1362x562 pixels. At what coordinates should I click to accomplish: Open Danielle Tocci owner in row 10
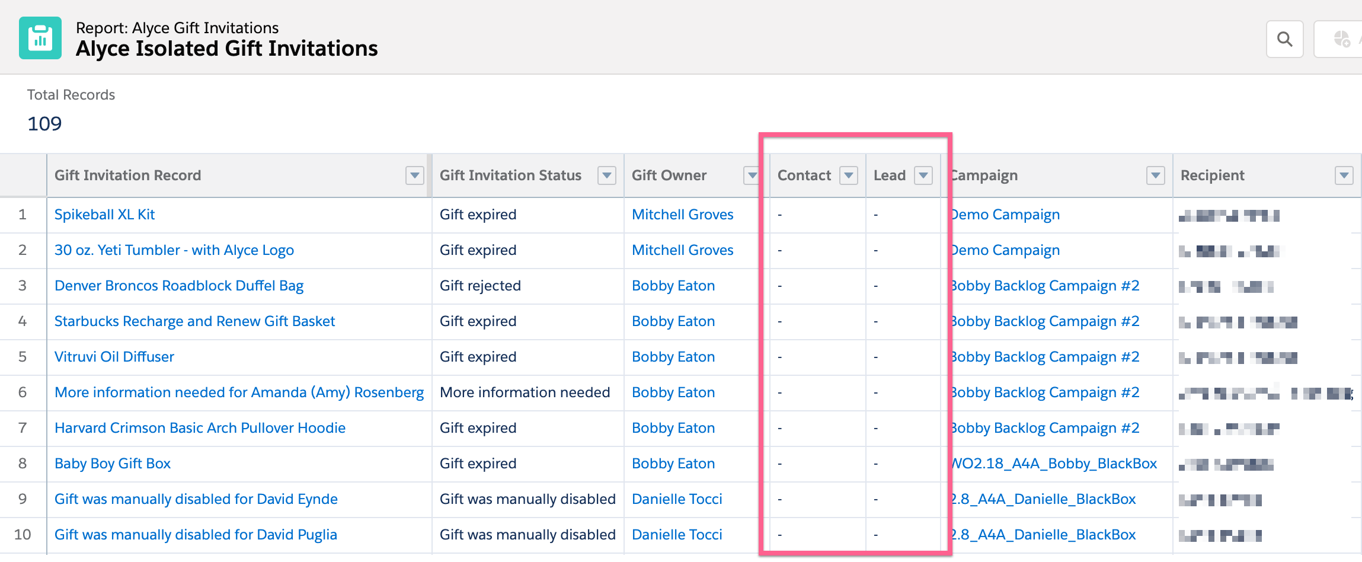tap(677, 535)
